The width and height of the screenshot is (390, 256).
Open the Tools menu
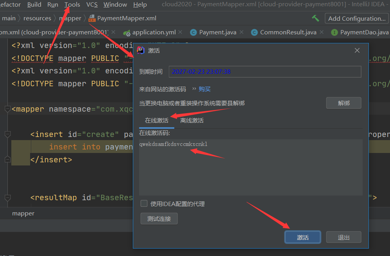(72, 5)
